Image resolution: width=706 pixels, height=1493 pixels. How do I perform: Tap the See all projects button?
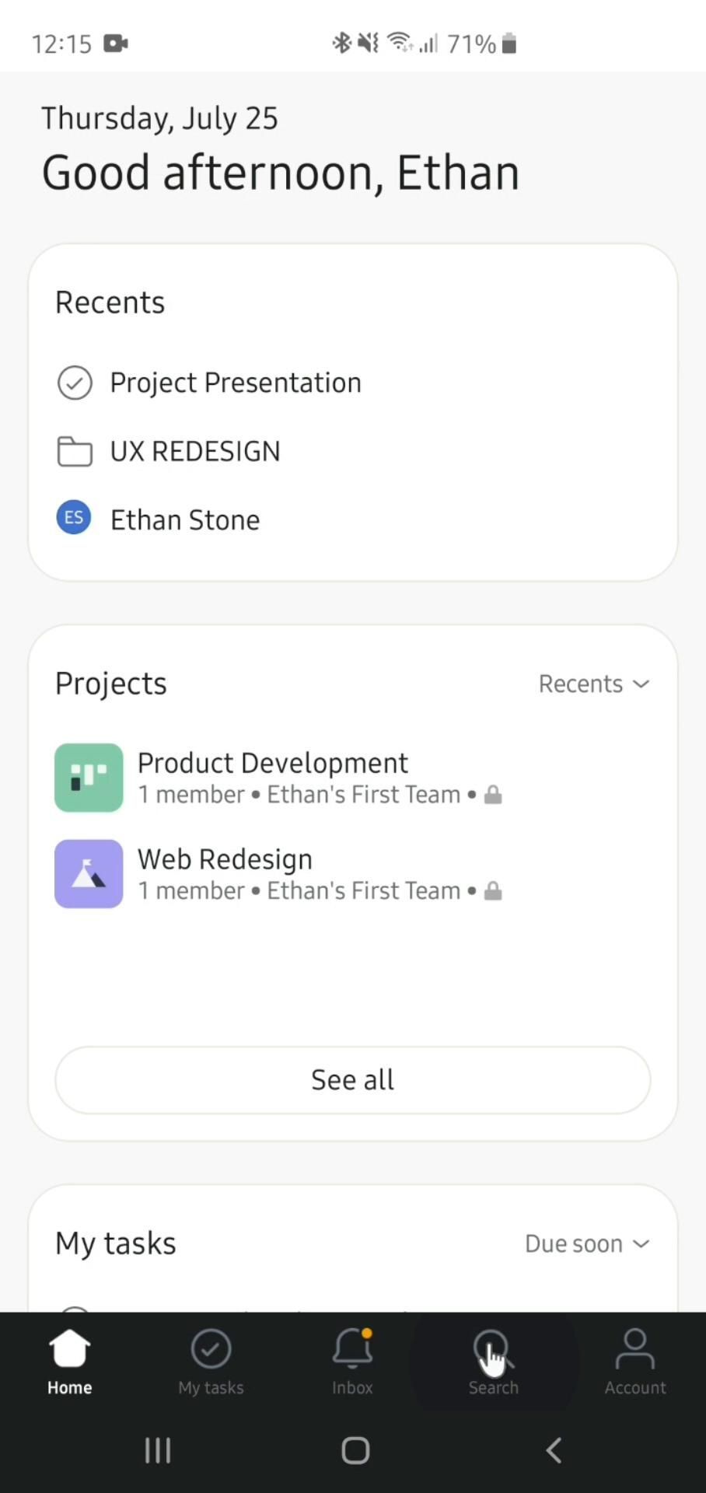pyautogui.click(x=353, y=1080)
